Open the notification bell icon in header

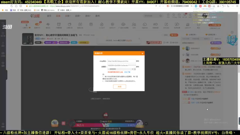pos(190,15)
